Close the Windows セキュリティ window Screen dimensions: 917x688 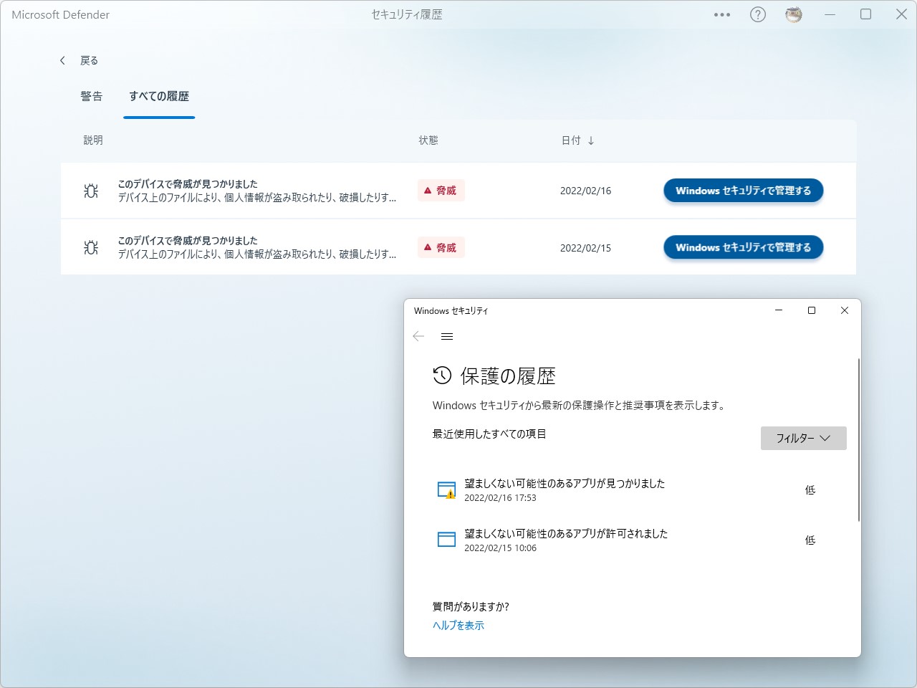[845, 310]
